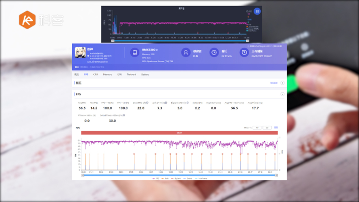Click the clock duration icon
Image resolution: width=359 pixels, height=202 pixels.
[x=214, y=53]
